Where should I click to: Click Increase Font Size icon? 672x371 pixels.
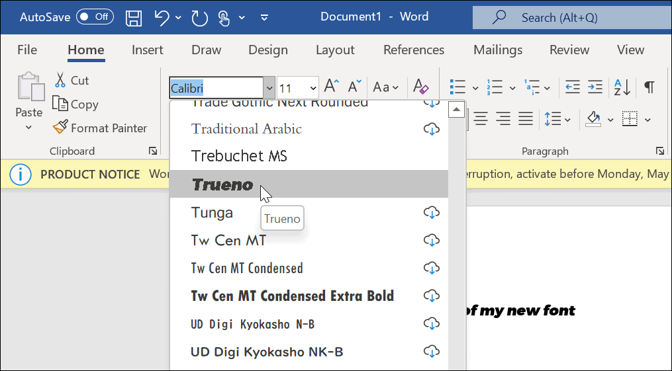pos(331,87)
